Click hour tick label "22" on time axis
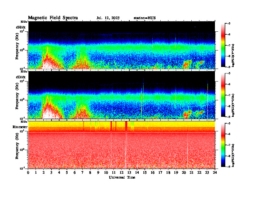The width and height of the screenshot is (256, 198). pyautogui.click(x=199, y=172)
